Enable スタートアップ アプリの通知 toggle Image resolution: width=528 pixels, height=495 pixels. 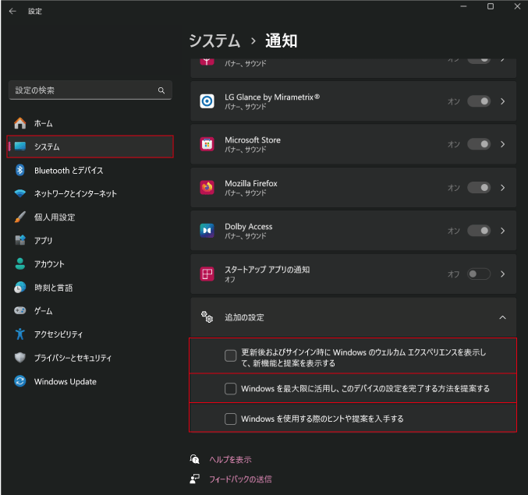[x=478, y=274]
